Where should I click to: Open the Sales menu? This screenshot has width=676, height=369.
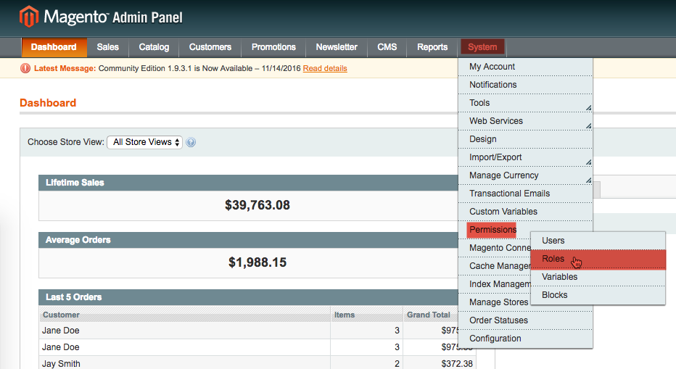point(107,47)
